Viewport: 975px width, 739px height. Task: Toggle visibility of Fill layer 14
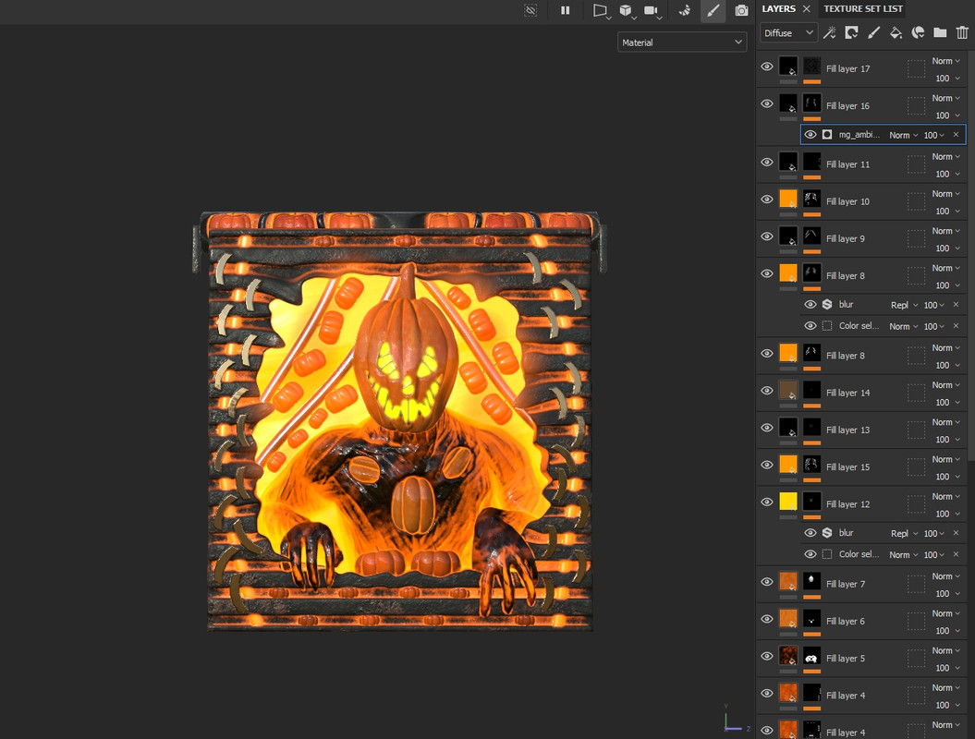pyautogui.click(x=767, y=391)
